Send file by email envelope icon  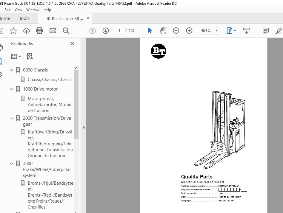(53, 31)
